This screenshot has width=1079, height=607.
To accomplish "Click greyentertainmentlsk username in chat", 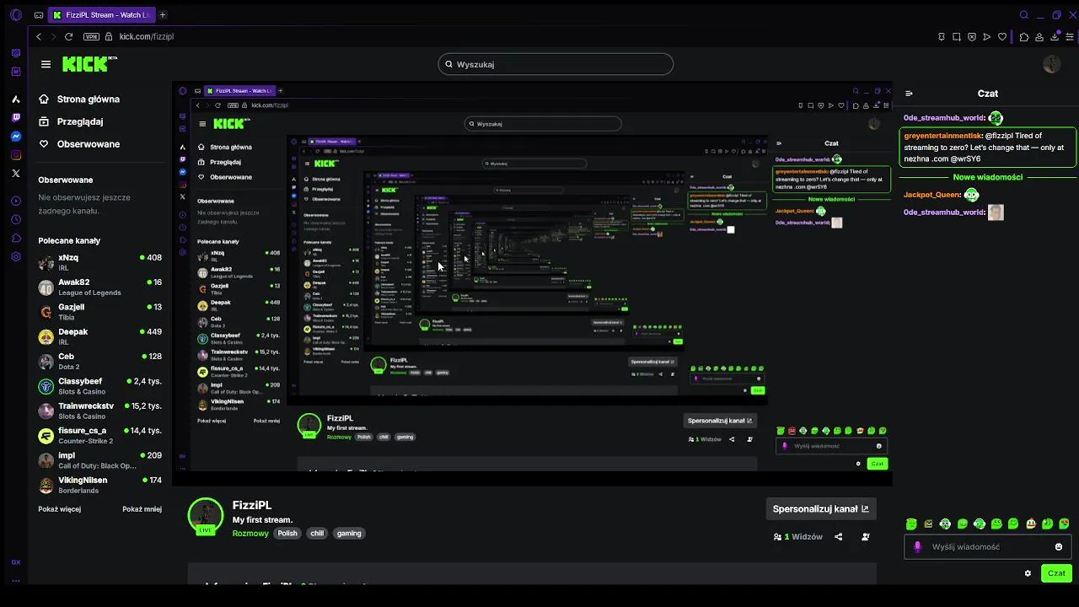I will [x=942, y=136].
